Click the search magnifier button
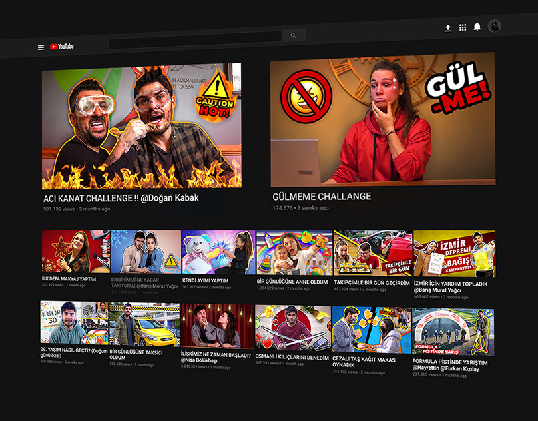This screenshot has width=538, height=421. pyautogui.click(x=294, y=35)
